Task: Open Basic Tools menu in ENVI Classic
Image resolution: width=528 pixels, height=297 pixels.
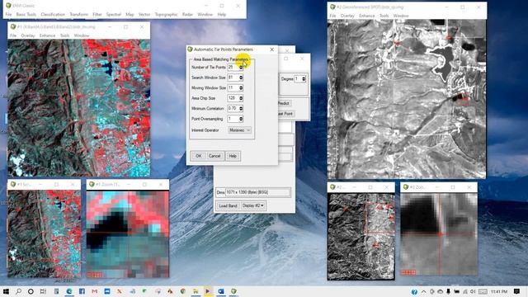Action: [26, 15]
